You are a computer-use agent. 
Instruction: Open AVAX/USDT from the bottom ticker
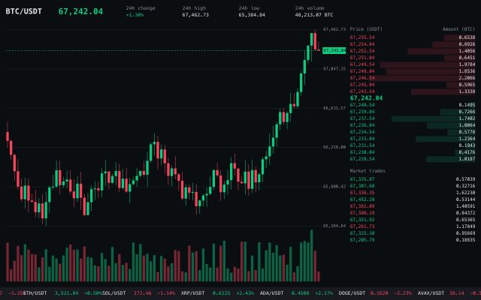(431, 293)
